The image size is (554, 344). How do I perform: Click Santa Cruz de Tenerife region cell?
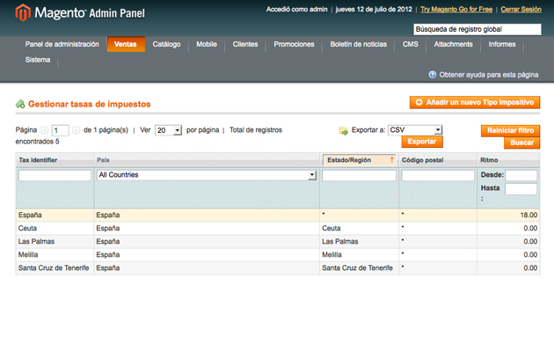[x=357, y=268]
